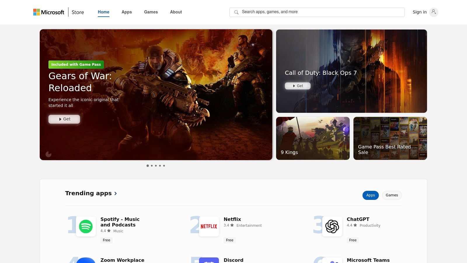467x263 pixels.
Task: Open the Microsoft Teams app title
Action: pyautogui.click(x=368, y=260)
